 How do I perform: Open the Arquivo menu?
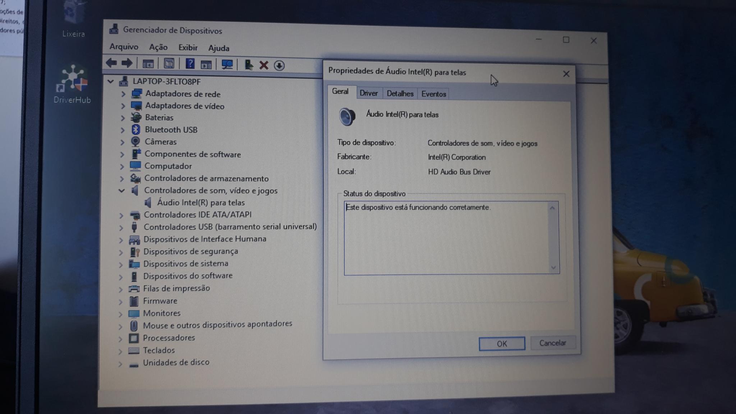pyautogui.click(x=124, y=47)
